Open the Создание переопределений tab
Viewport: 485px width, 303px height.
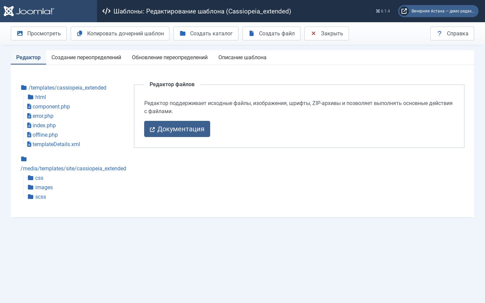pos(86,57)
